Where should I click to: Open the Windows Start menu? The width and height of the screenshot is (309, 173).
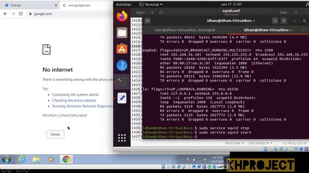click(x=6, y=160)
